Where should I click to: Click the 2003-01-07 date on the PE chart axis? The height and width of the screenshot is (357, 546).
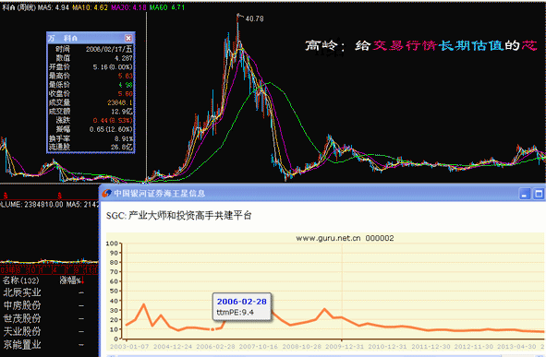tap(129, 347)
